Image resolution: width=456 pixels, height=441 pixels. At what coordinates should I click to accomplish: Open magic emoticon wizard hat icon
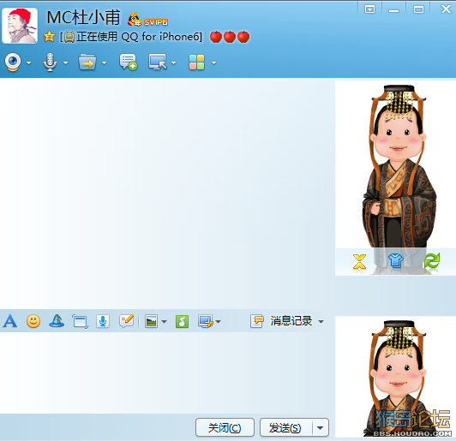tap(57, 321)
